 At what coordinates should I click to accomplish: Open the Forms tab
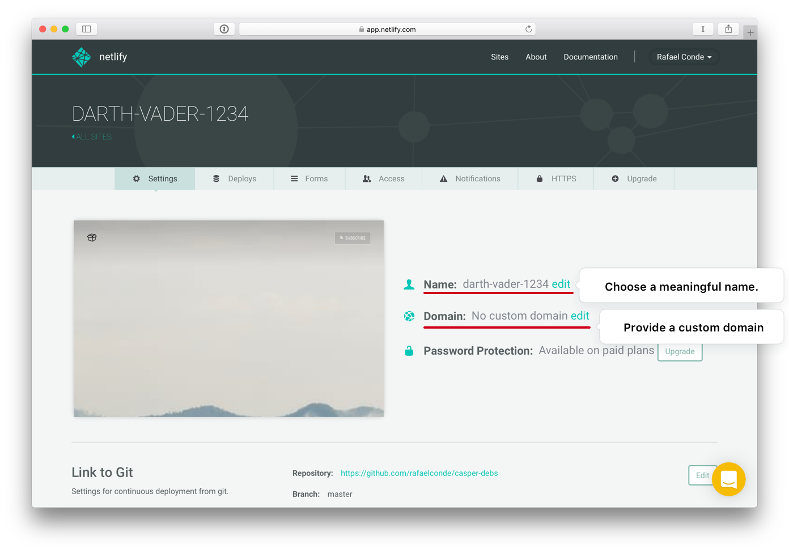tap(309, 178)
